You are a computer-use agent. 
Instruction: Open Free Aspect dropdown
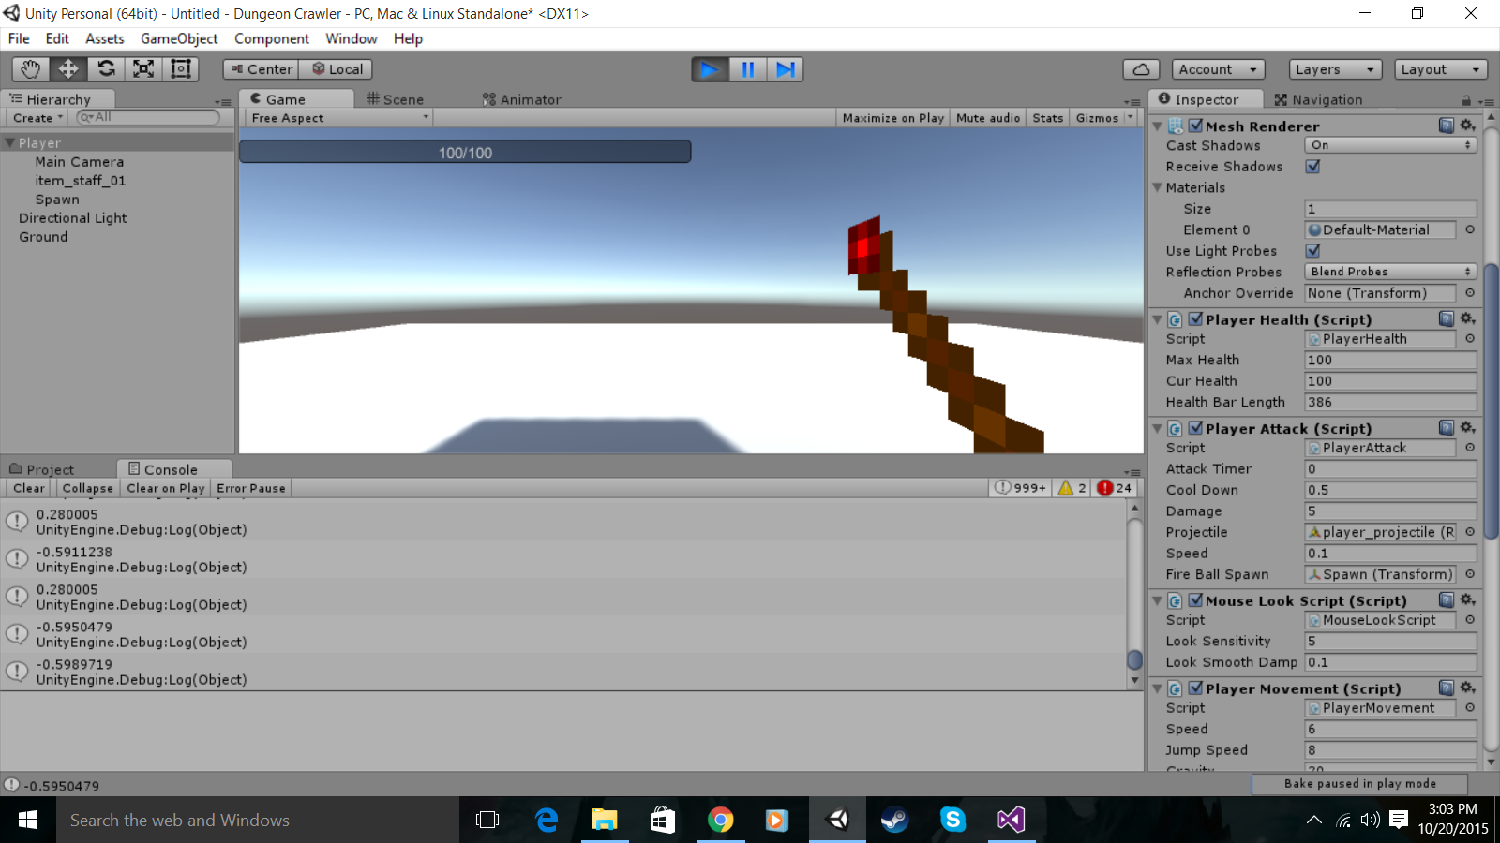(338, 118)
